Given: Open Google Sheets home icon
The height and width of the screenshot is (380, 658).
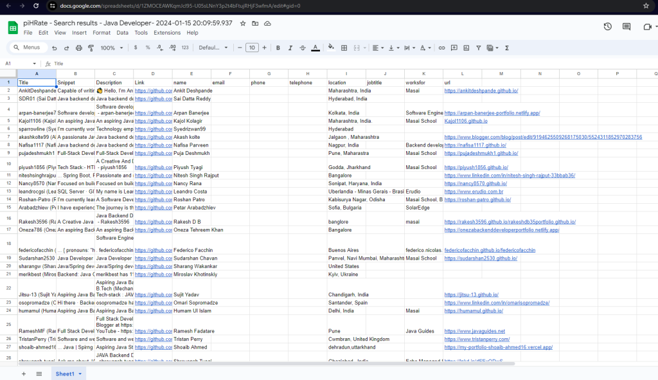Looking at the screenshot, I should 13,28.
